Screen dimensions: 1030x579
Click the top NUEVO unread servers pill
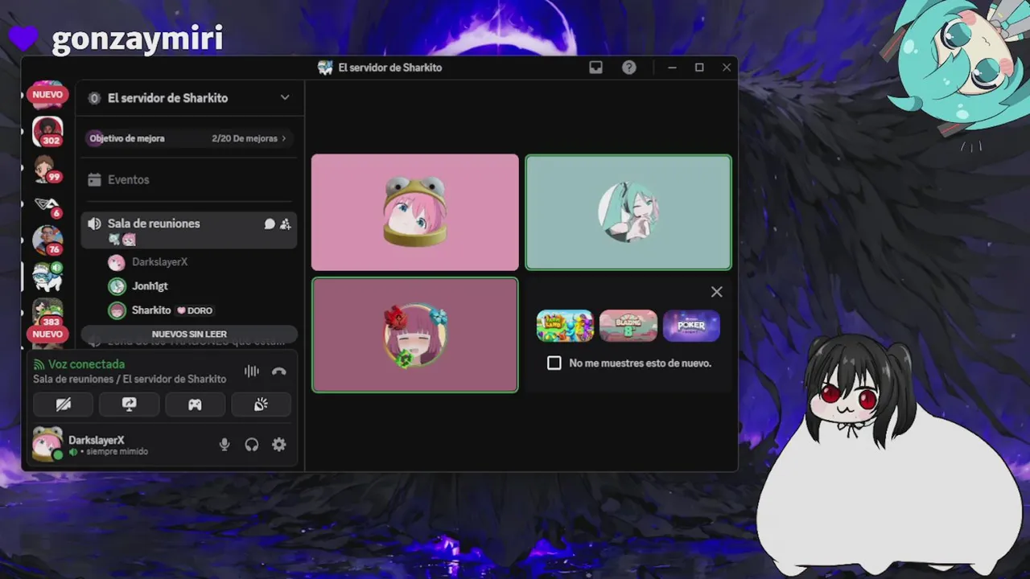pos(47,94)
